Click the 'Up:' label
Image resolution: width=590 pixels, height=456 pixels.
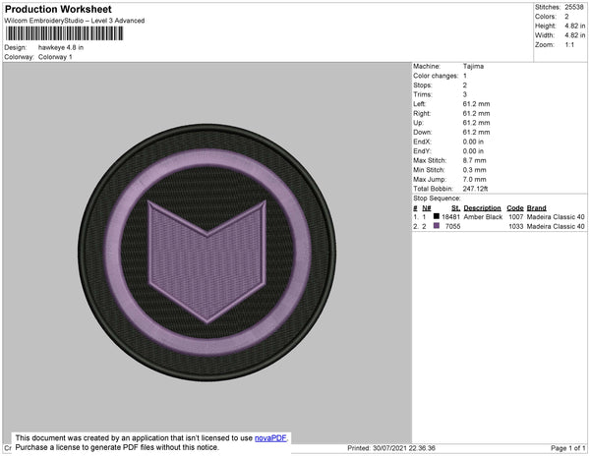418,123
